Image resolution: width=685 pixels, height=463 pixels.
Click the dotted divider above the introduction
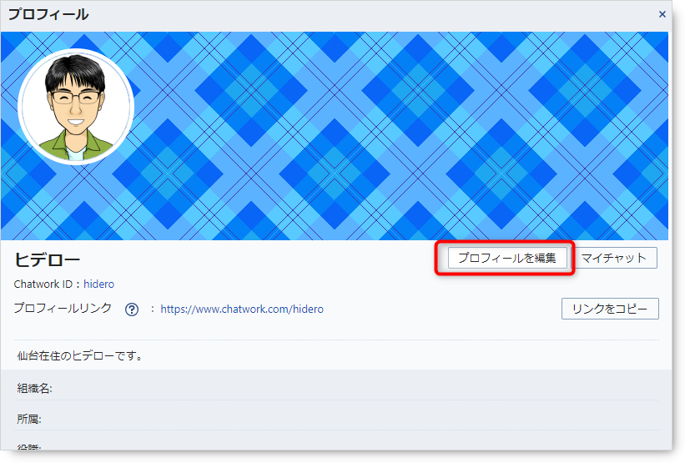334,340
